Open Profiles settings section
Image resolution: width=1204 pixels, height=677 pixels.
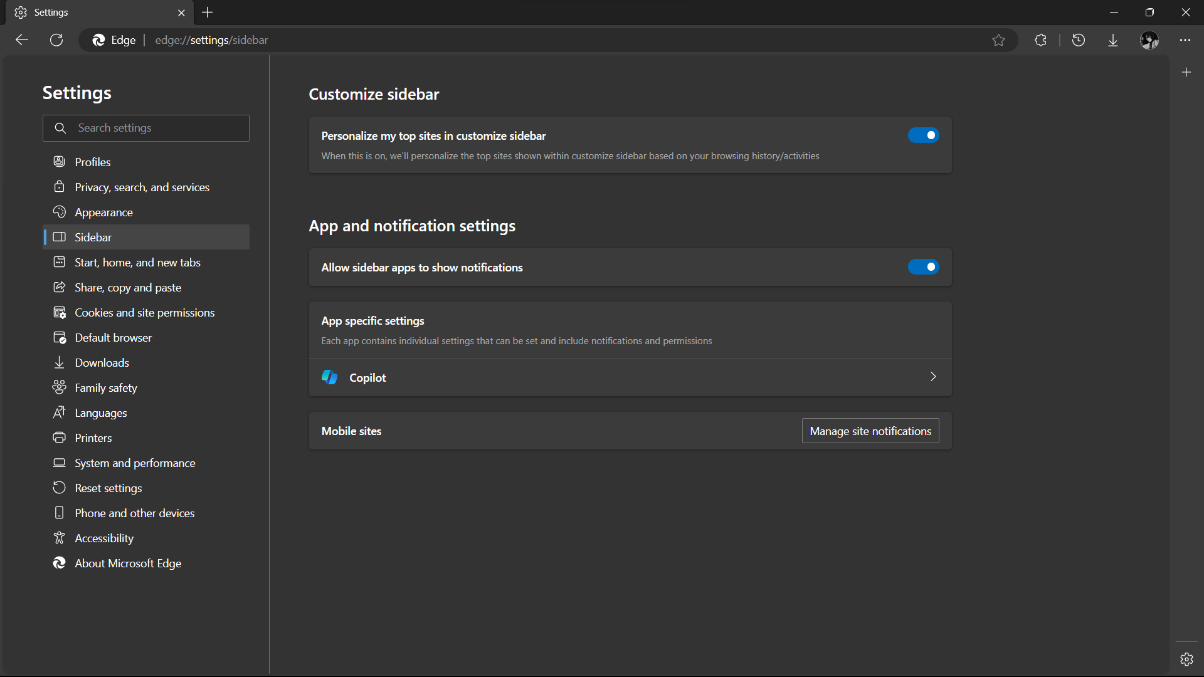(x=146, y=162)
